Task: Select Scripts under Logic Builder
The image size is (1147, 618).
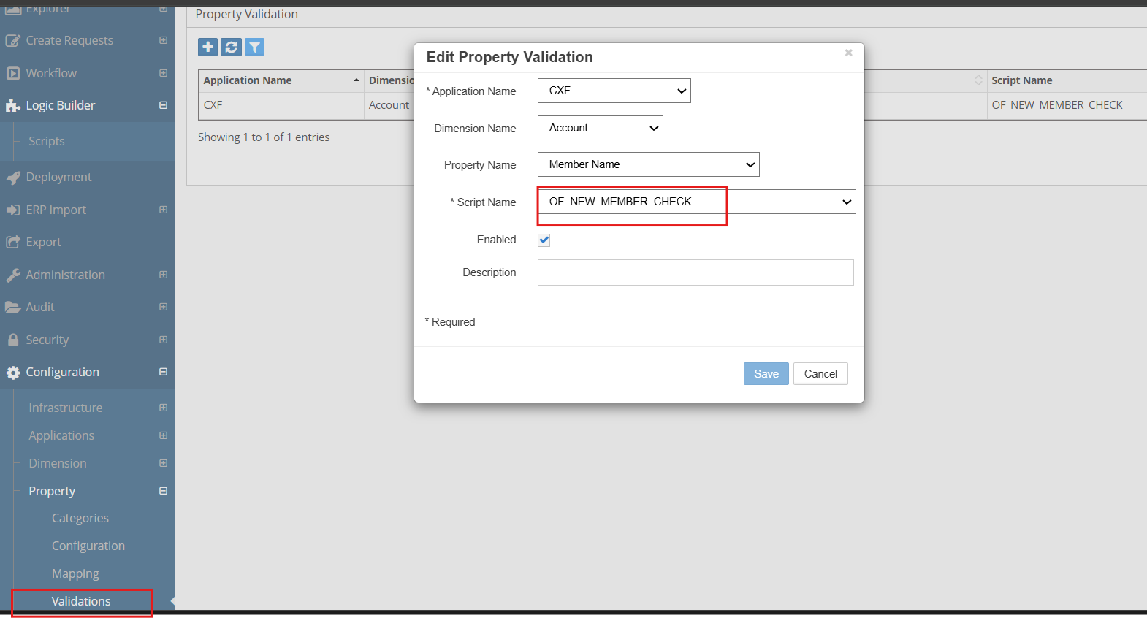Action: pyautogui.click(x=47, y=141)
